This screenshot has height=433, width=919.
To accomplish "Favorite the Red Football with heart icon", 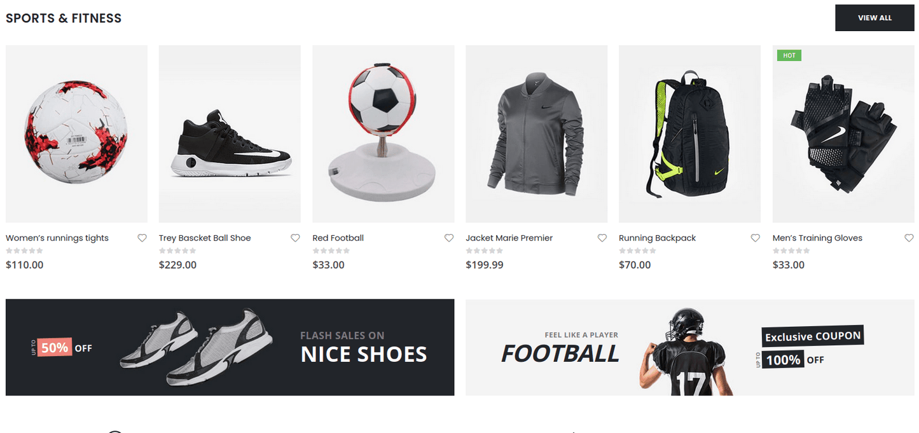I will 449,238.
